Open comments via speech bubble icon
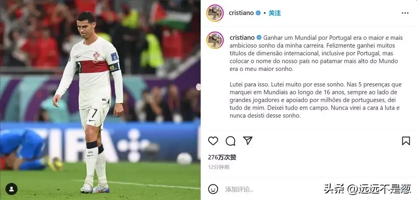417x200 pixels. click(x=230, y=141)
